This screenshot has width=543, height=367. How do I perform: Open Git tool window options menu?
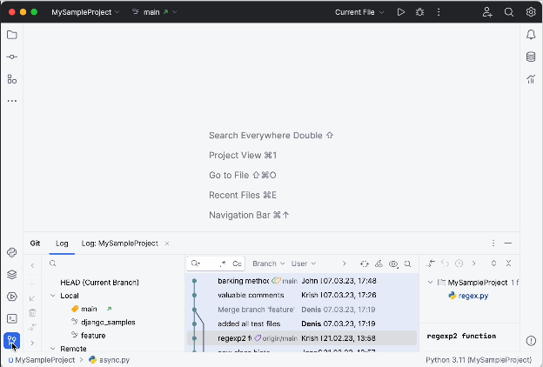click(x=493, y=243)
